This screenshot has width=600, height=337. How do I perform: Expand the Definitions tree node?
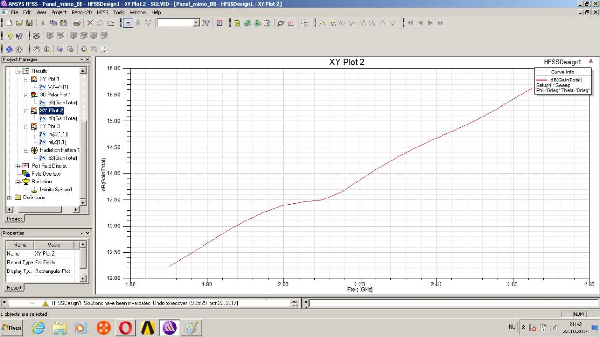click(x=10, y=198)
